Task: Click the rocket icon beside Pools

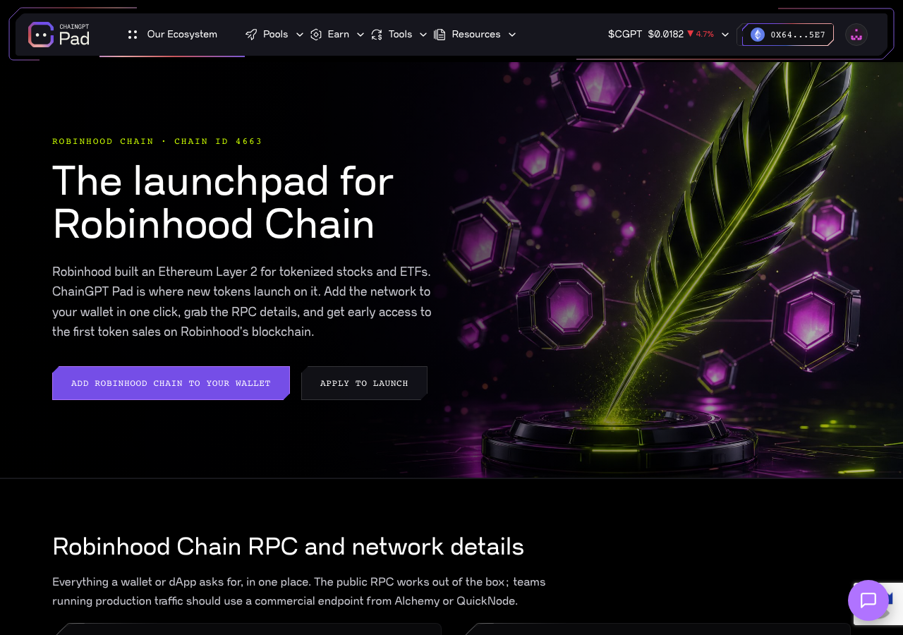Action: point(251,35)
